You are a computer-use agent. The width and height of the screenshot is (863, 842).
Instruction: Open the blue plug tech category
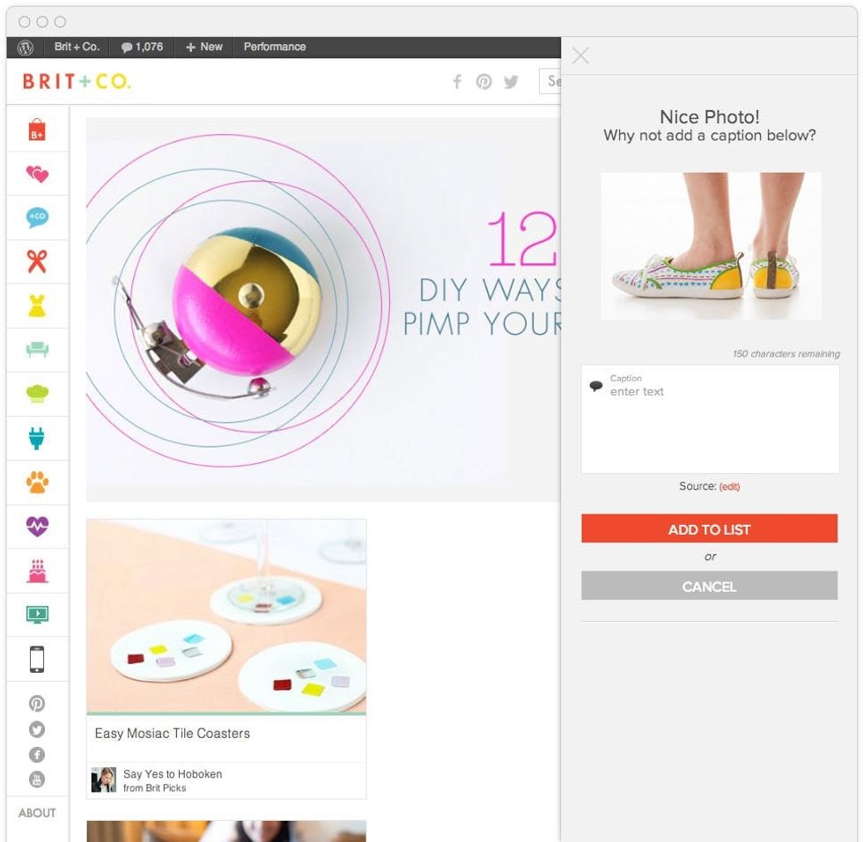tap(37, 438)
